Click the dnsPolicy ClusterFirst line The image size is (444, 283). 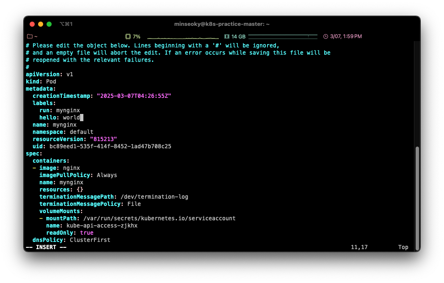(x=71, y=240)
